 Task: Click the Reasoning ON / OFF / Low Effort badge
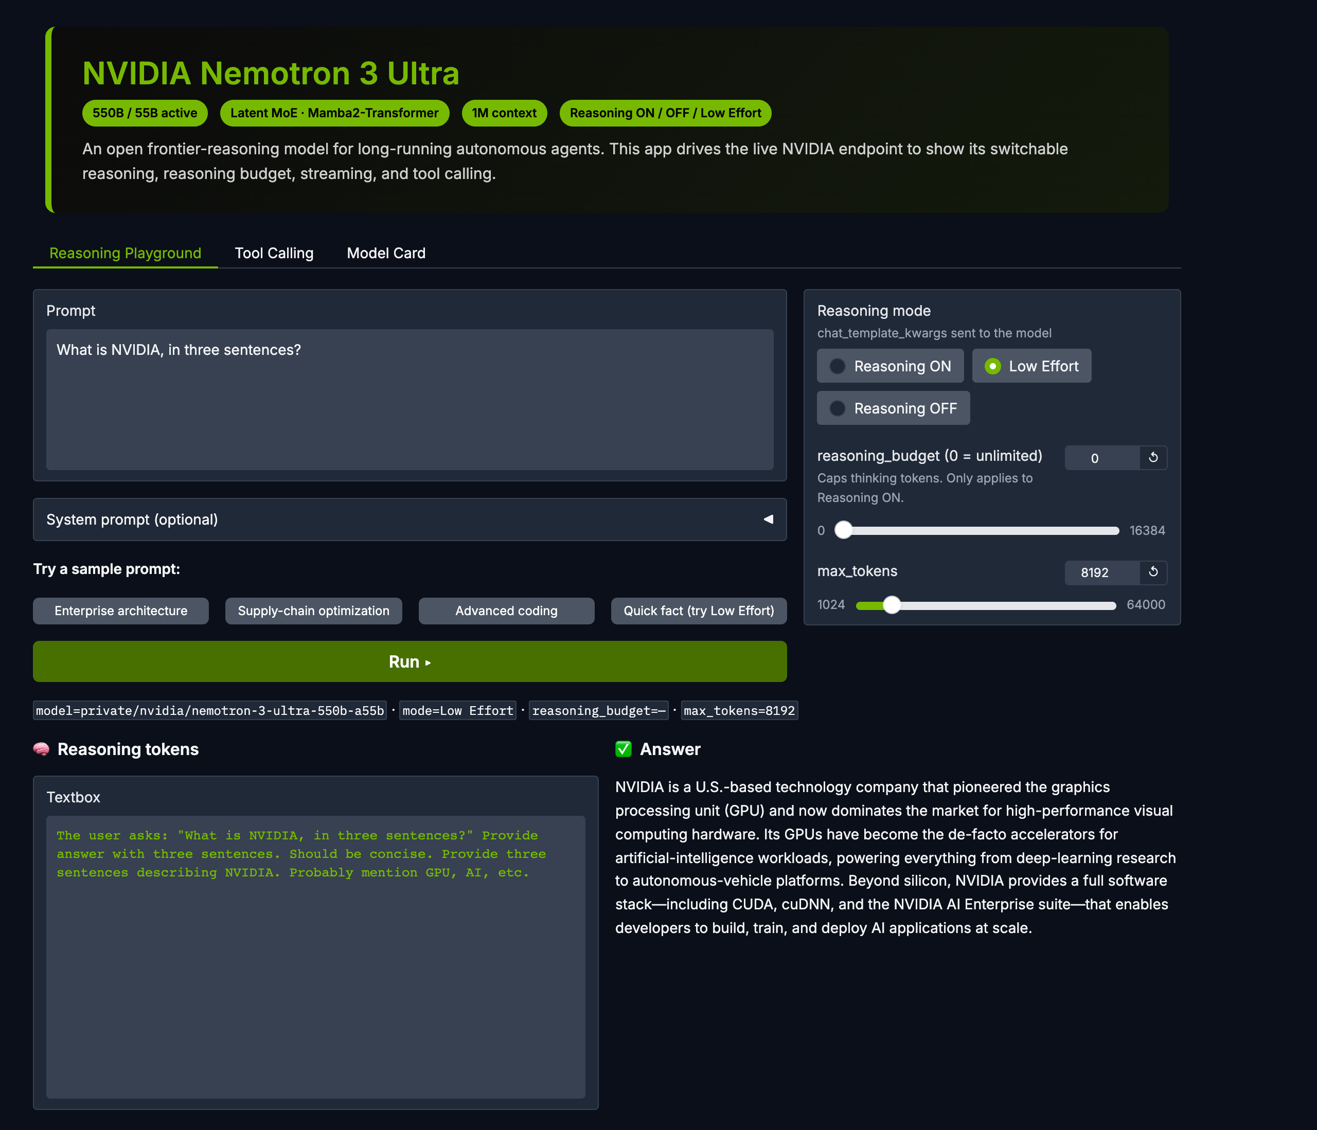click(x=666, y=113)
